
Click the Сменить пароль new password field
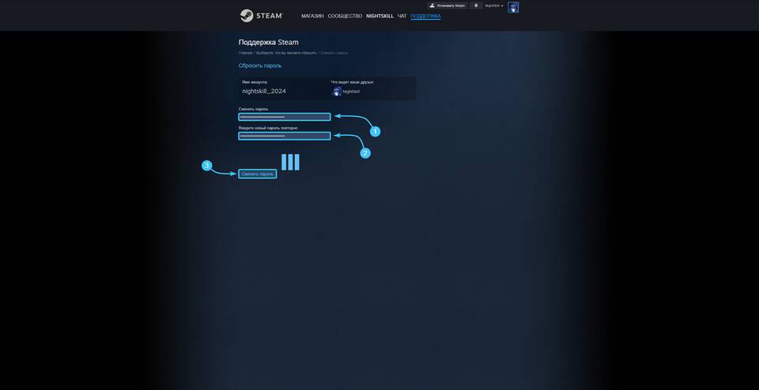(x=284, y=117)
